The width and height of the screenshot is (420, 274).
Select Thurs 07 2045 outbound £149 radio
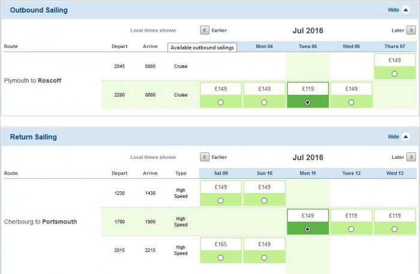[394, 74]
